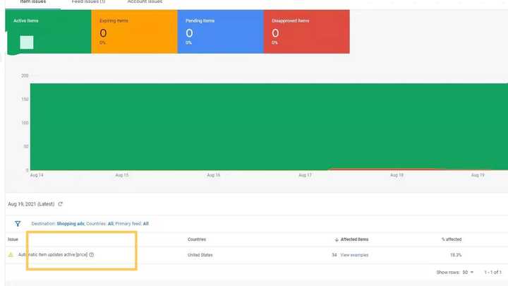The width and height of the screenshot is (508, 286).
Task: Select the blue Pending items card
Action: pos(221,32)
